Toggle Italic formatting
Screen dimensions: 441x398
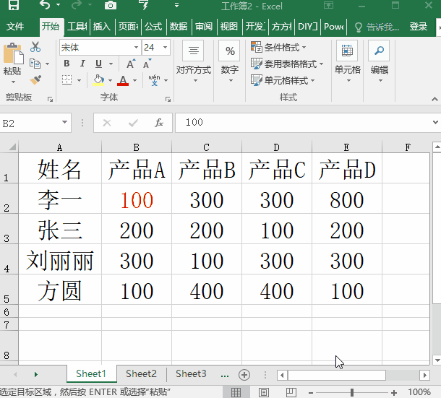(82, 64)
